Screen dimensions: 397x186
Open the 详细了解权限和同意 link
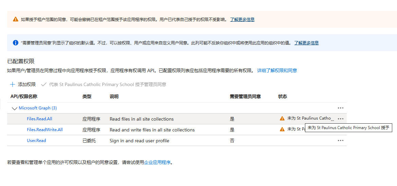click(277, 70)
